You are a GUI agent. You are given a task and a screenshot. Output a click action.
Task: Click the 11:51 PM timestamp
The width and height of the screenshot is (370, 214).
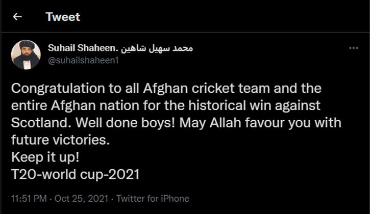click(29, 198)
